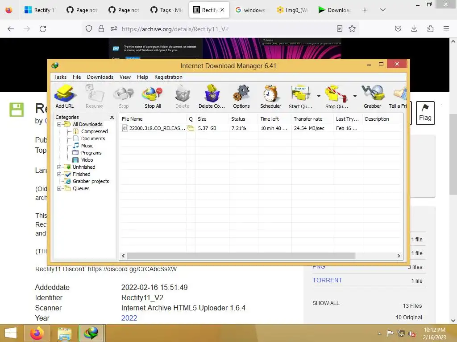The width and height of the screenshot is (457, 342).
Task: Select the Programs category
Action: pos(91,153)
